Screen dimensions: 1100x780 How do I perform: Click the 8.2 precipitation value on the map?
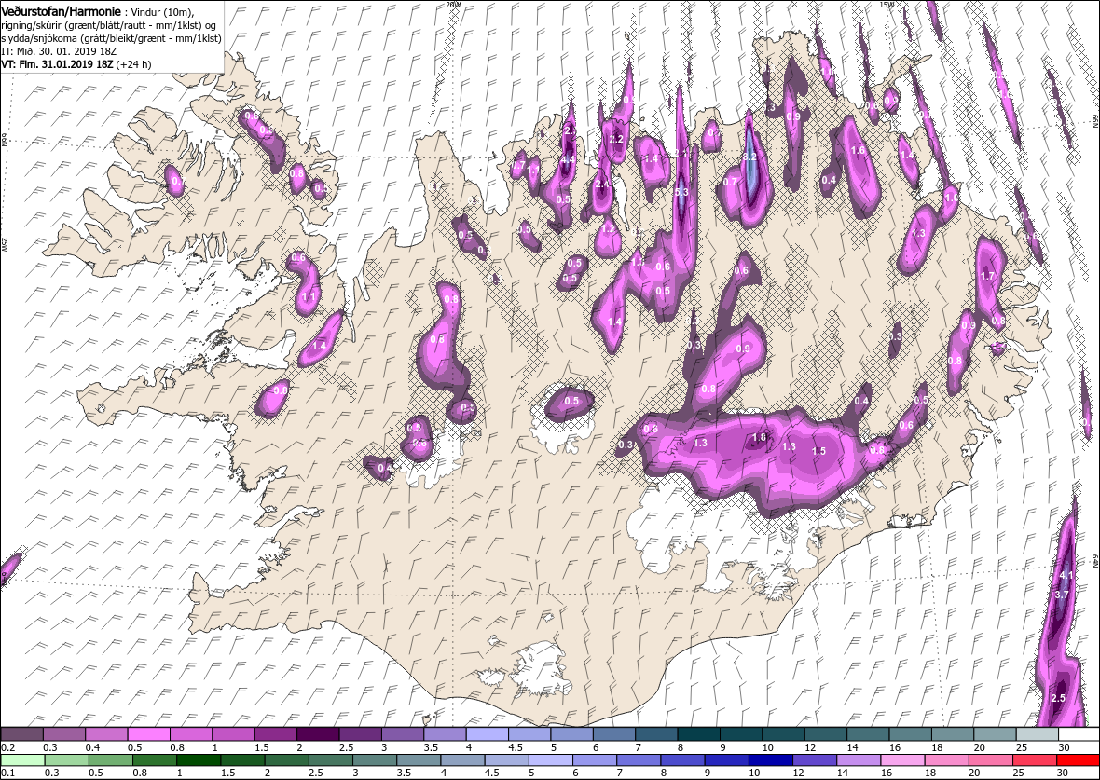point(749,157)
